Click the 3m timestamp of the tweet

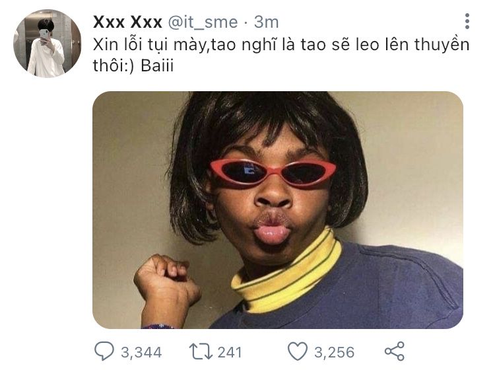click(267, 22)
